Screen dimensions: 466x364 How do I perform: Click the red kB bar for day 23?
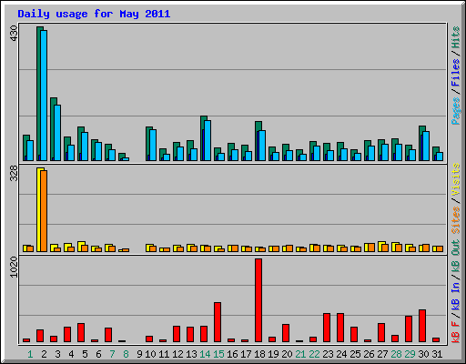(327, 328)
